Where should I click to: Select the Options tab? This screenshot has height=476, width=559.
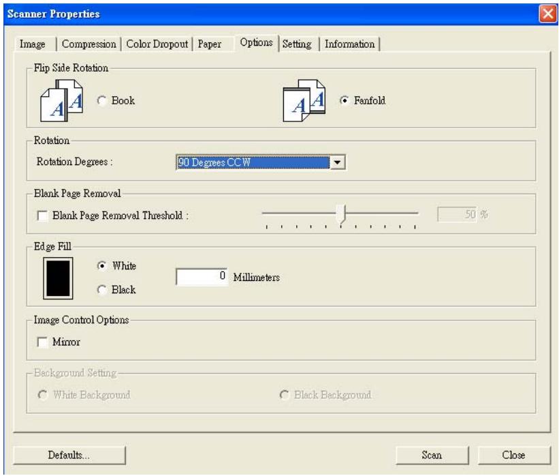click(256, 42)
